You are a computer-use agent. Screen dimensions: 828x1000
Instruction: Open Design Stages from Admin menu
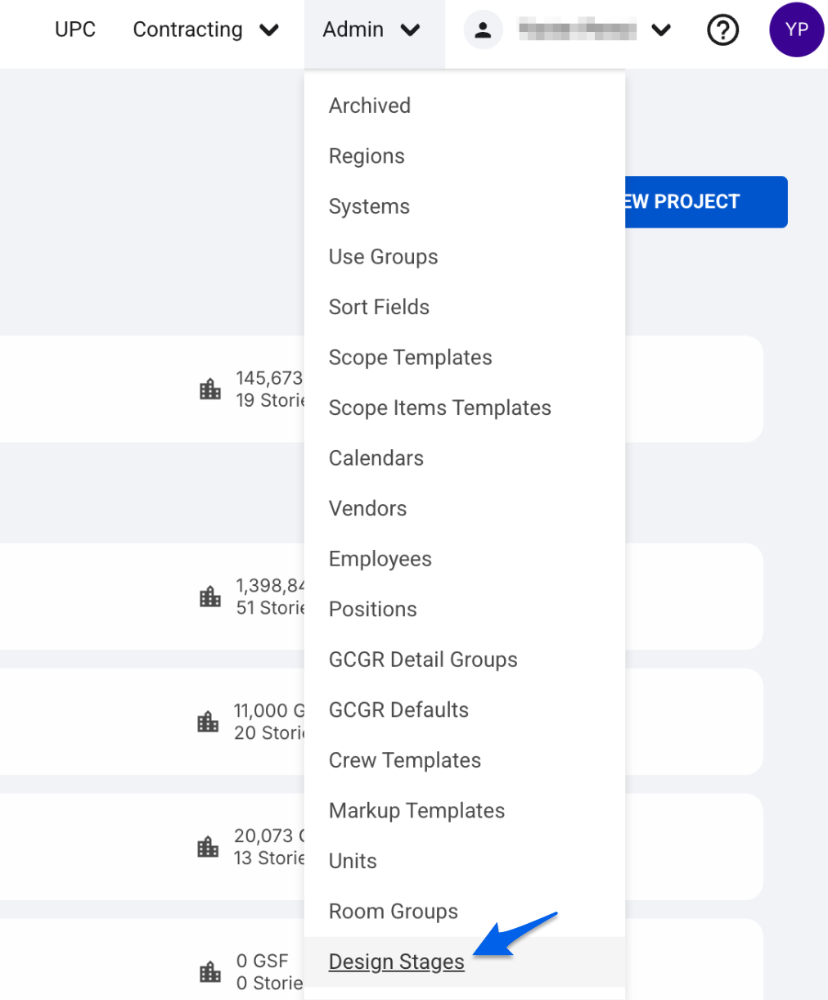(x=396, y=962)
